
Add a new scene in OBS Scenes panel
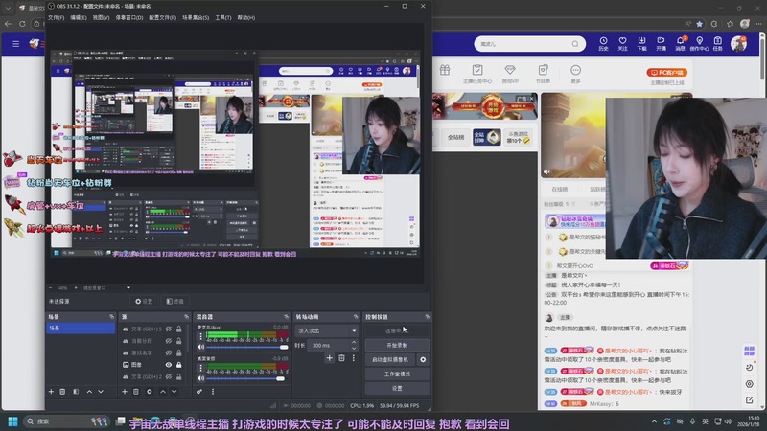pyautogui.click(x=51, y=392)
